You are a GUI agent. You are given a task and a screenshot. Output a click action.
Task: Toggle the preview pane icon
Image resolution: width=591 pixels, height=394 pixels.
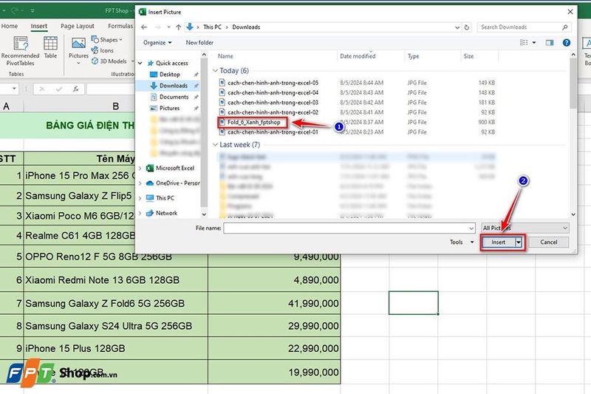[550, 43]
